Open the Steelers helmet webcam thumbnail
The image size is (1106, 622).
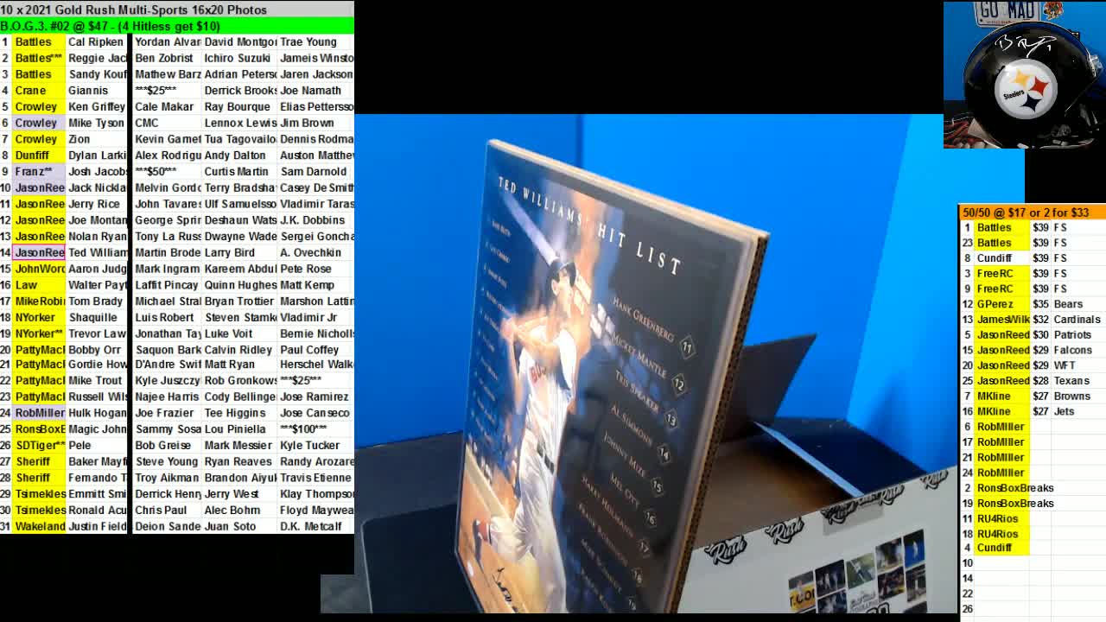1025,74
